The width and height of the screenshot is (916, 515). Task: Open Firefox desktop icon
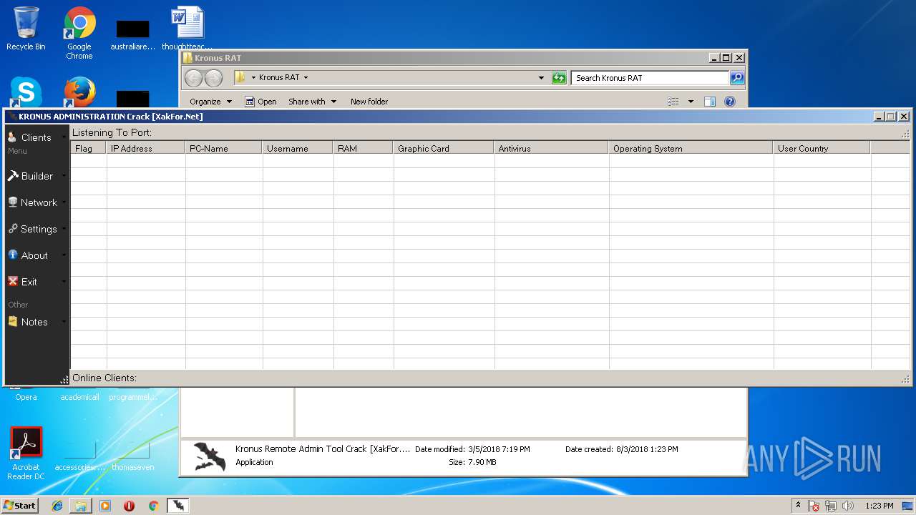coord(79,92)
